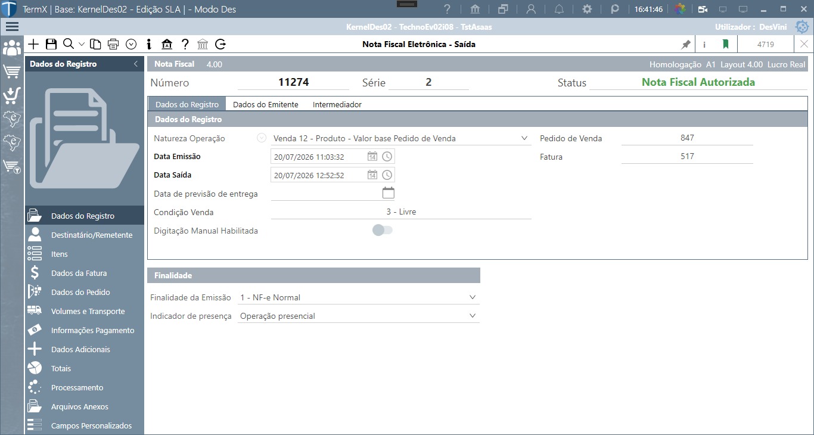Screen dimensions: 814x435
Task: Click the small info icon next to the pin
Action: [704, 44]
